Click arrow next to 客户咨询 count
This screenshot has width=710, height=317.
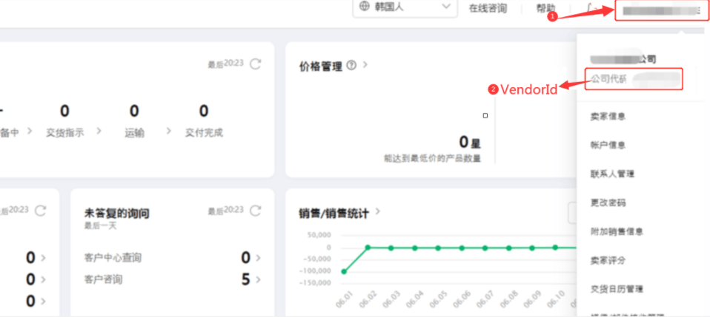click(x=256, y=279)
